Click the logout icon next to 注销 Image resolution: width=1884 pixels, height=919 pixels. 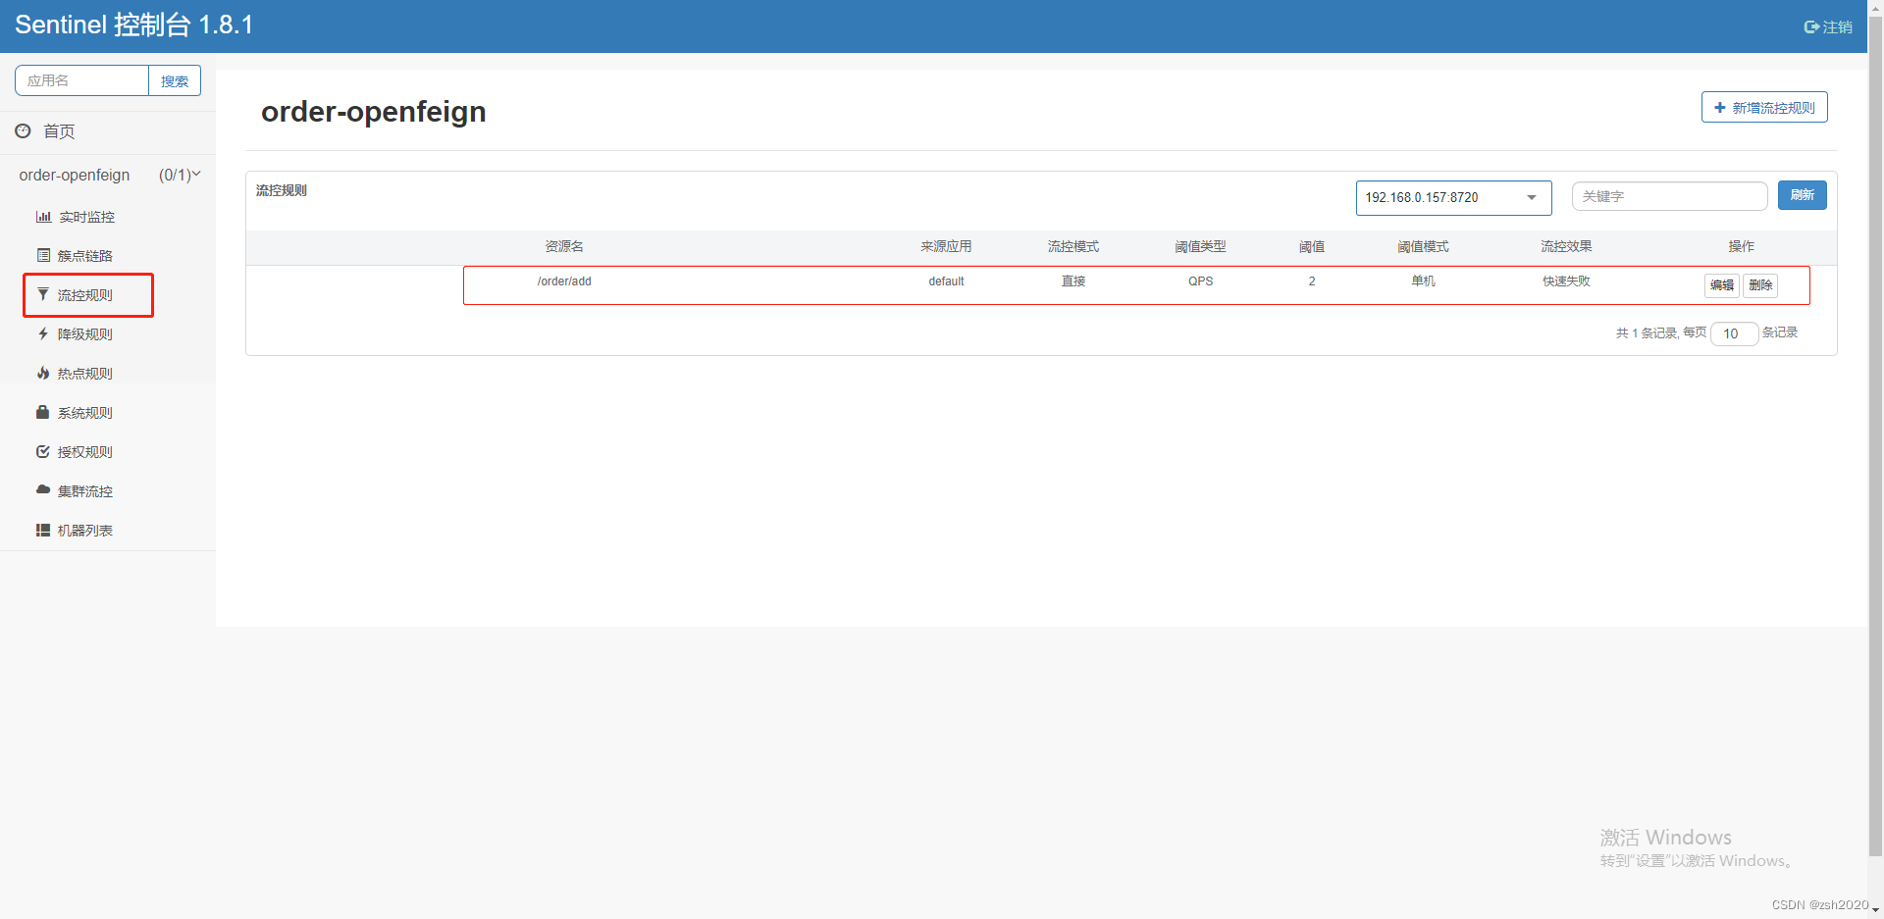[x=1811, y=27]
